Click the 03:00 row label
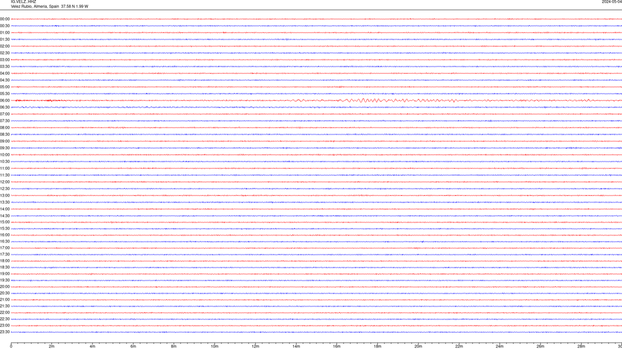This screenshot has width=622, height=349. point(5,59)
